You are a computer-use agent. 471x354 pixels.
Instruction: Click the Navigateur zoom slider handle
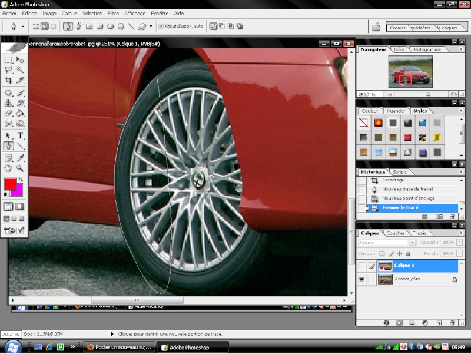click(x=429, y=94)
